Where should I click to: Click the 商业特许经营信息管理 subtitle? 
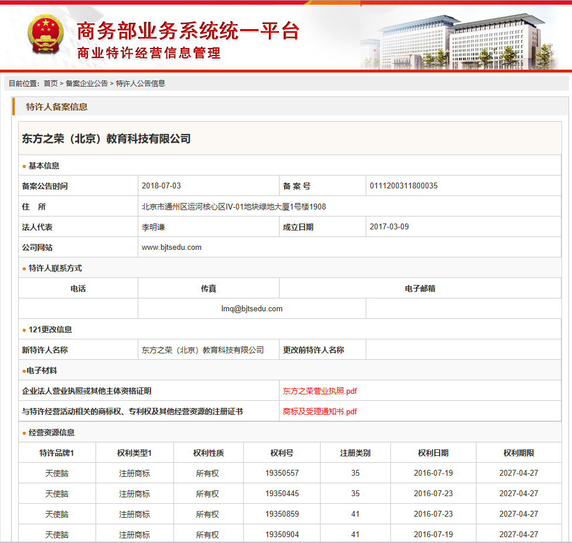149,53
